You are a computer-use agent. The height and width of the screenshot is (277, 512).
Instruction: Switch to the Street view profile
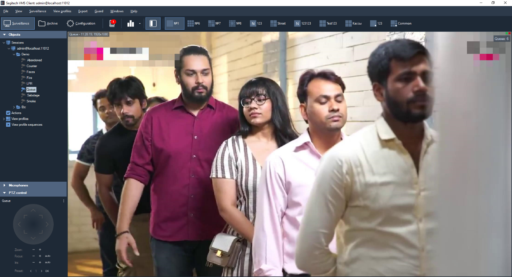278,24
